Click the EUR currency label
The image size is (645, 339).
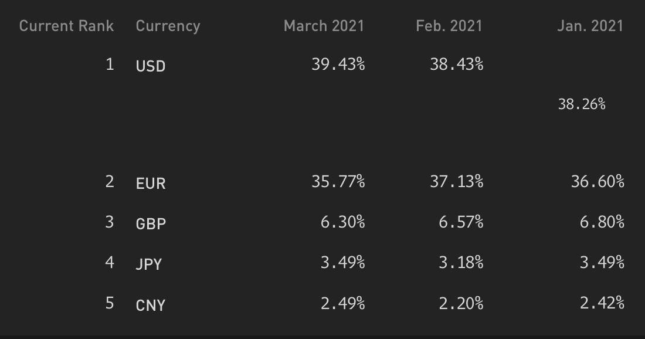[x=151, y=184]
